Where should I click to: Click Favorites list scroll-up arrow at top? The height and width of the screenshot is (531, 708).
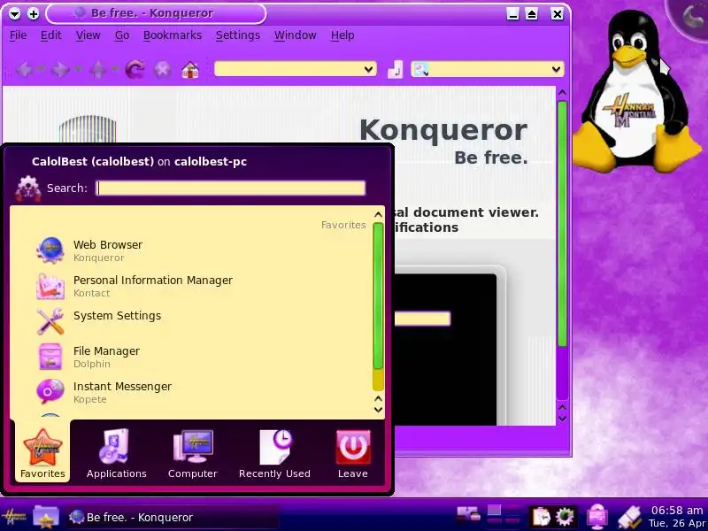(x=379, y=214)
